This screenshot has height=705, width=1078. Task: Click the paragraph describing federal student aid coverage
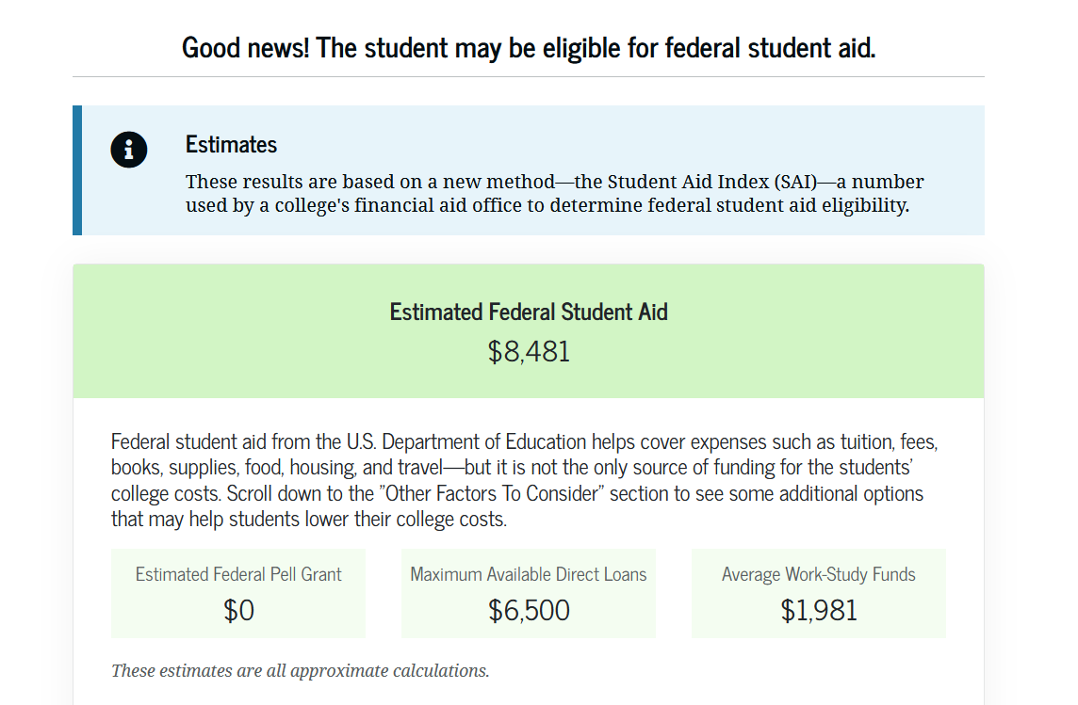click(524, 479)
